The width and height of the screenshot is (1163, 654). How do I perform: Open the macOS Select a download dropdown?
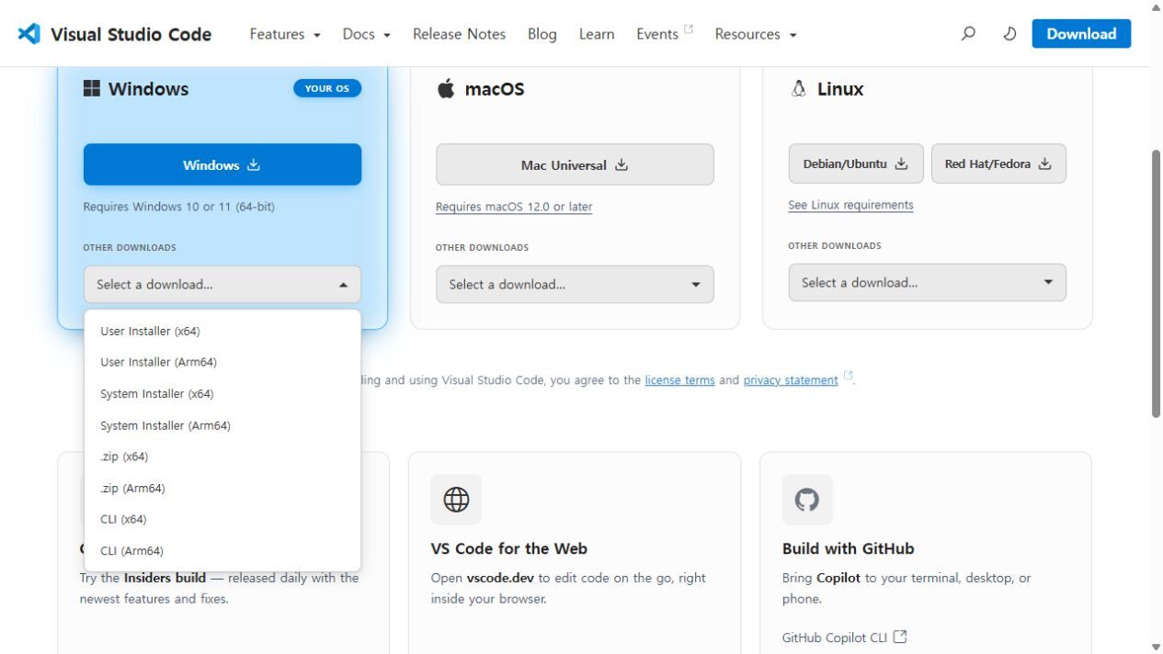point(575,285)
